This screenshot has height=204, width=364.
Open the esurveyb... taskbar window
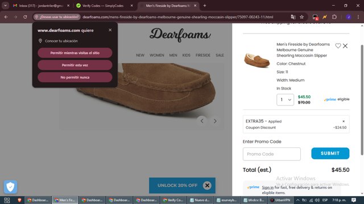226,200
